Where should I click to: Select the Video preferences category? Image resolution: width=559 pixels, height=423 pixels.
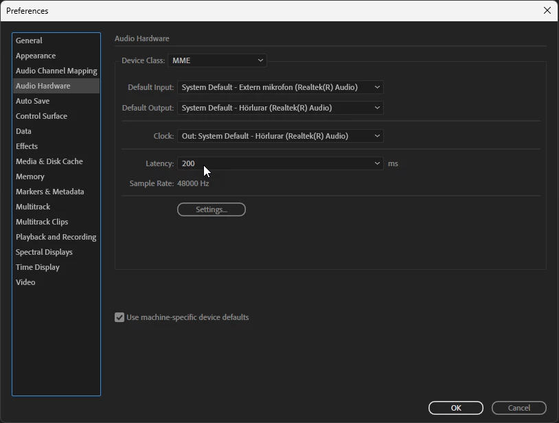pos(56,282)
